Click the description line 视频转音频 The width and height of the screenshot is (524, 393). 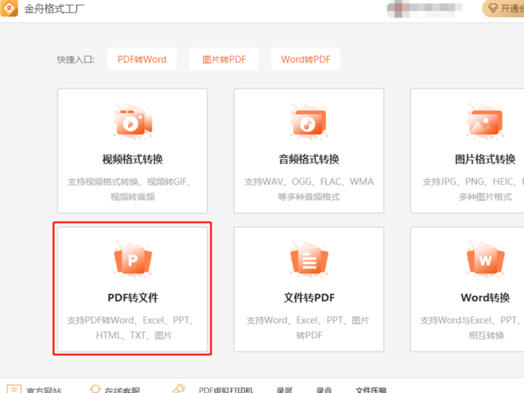(x=133, y=197)
